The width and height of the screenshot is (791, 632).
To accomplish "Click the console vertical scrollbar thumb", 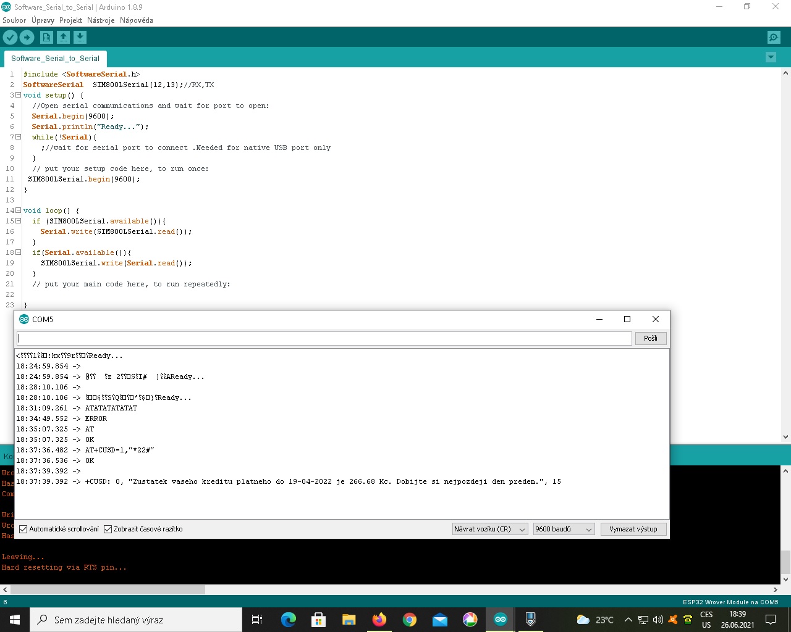I will 785,561.
